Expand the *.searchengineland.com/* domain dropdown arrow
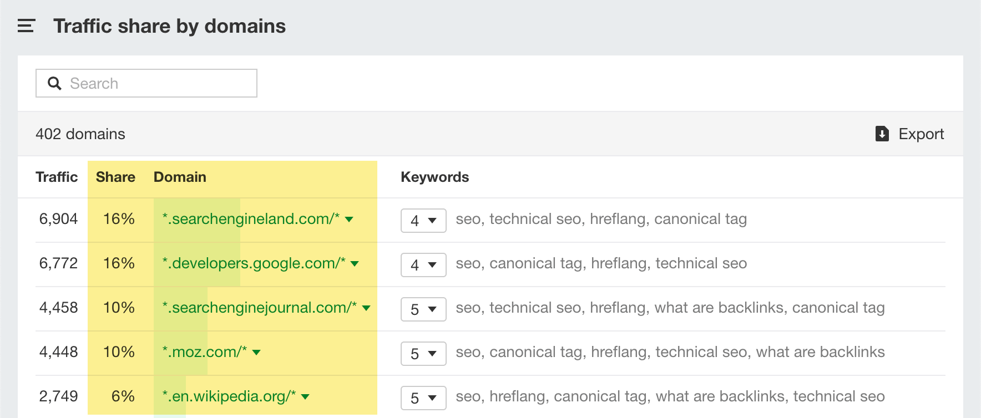981x418 pixels. point(348,220)
